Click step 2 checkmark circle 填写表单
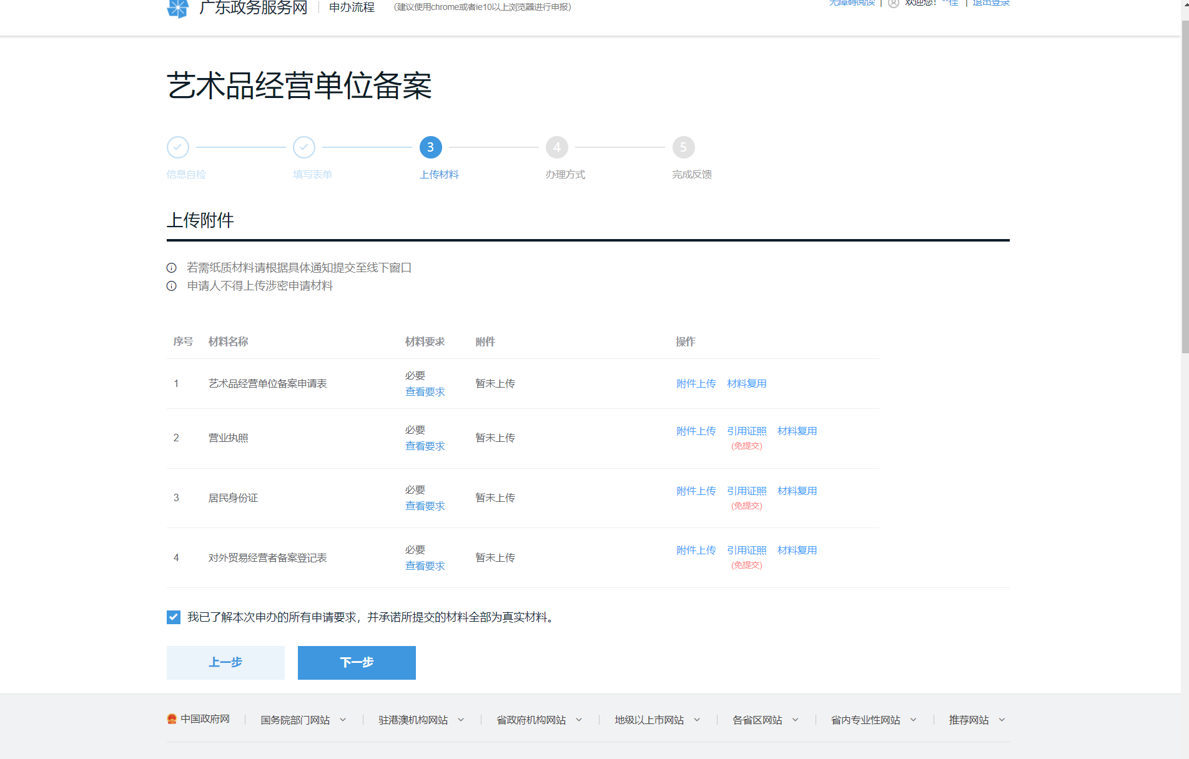 pyautogui.click(x=304, y=147)
